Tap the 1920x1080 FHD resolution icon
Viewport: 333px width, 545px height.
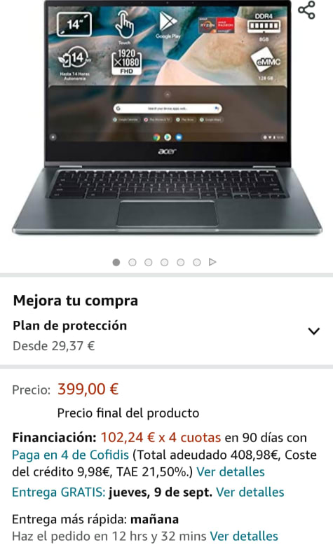(126, 62)
